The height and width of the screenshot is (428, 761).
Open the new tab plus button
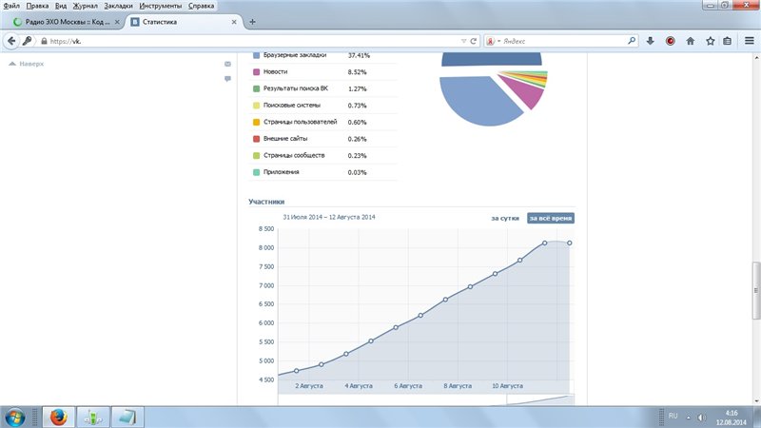(x=252, y=21)
